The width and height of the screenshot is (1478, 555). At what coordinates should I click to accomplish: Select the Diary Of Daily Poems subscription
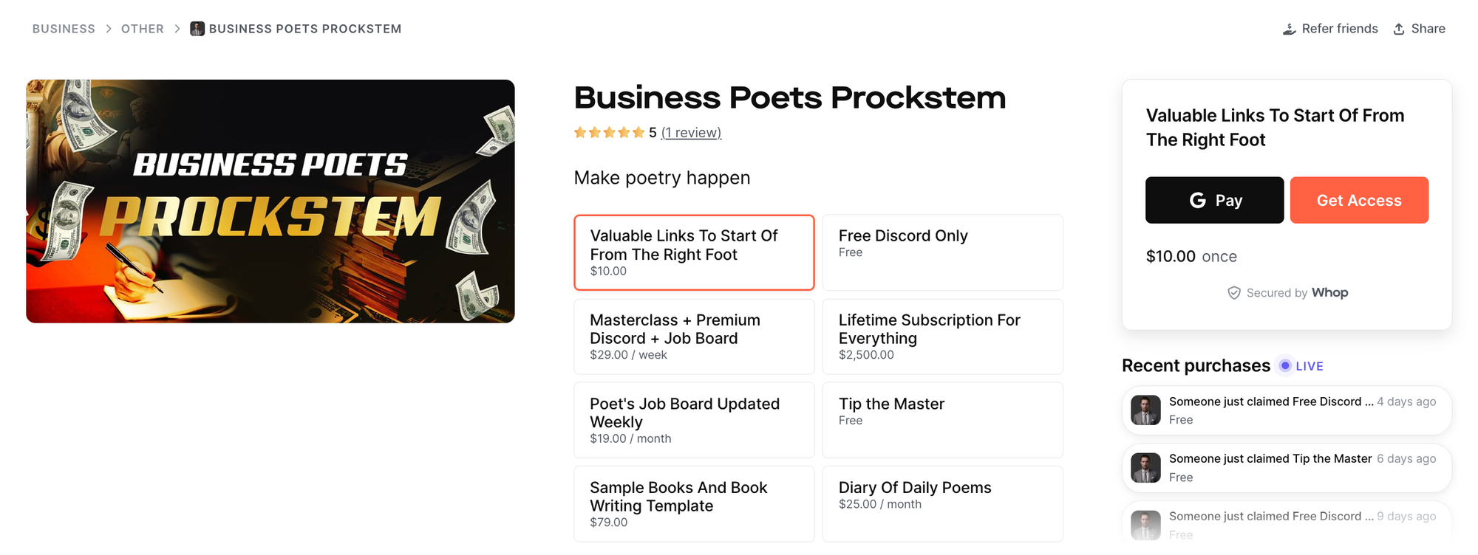pyautogui.click(x=942, y=503)
